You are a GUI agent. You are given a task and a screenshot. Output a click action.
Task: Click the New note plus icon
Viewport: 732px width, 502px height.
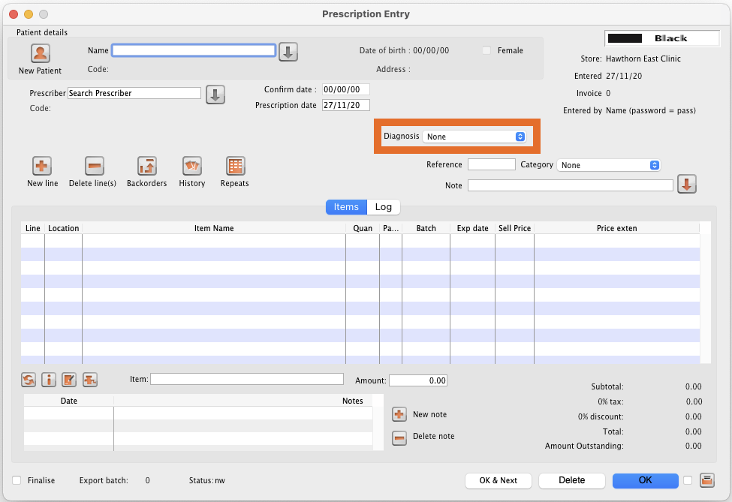(400, 414)
